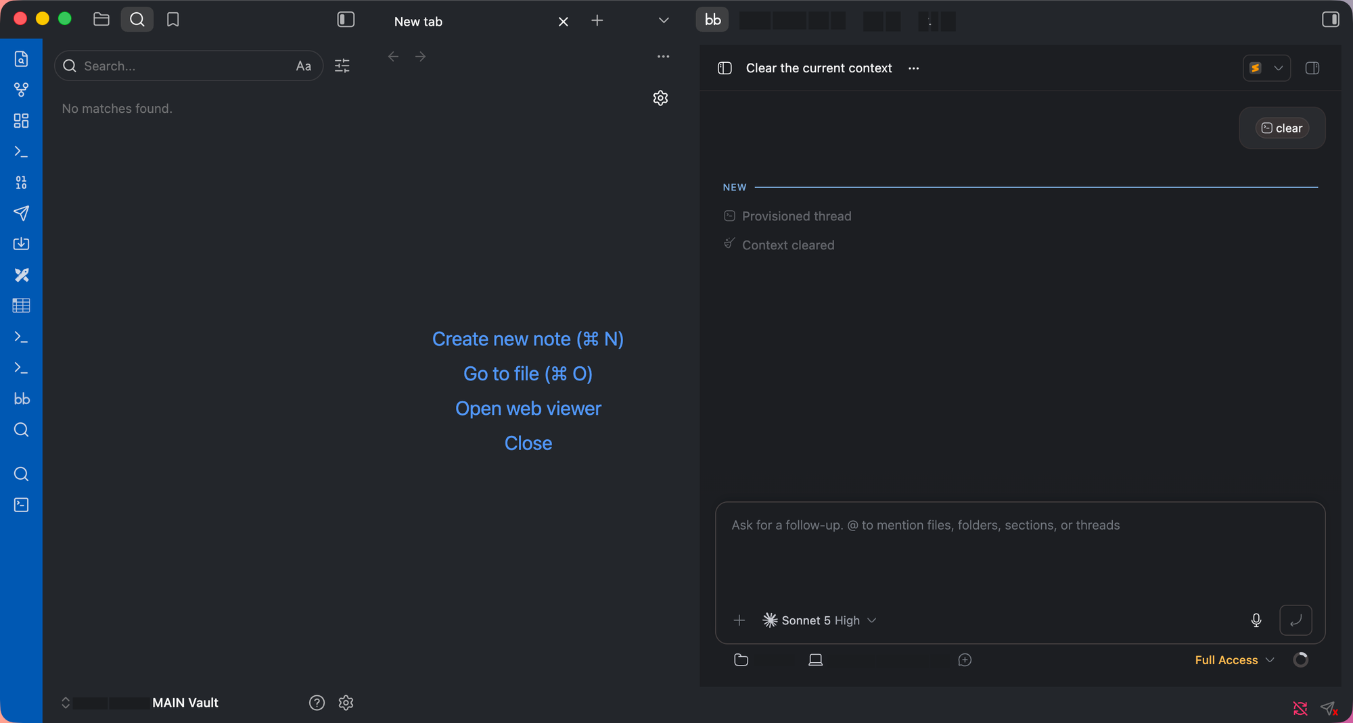The image size is (1353, 723).
Task: Click the circular progress indicator near Full Access
Action: click(1300, 660)
